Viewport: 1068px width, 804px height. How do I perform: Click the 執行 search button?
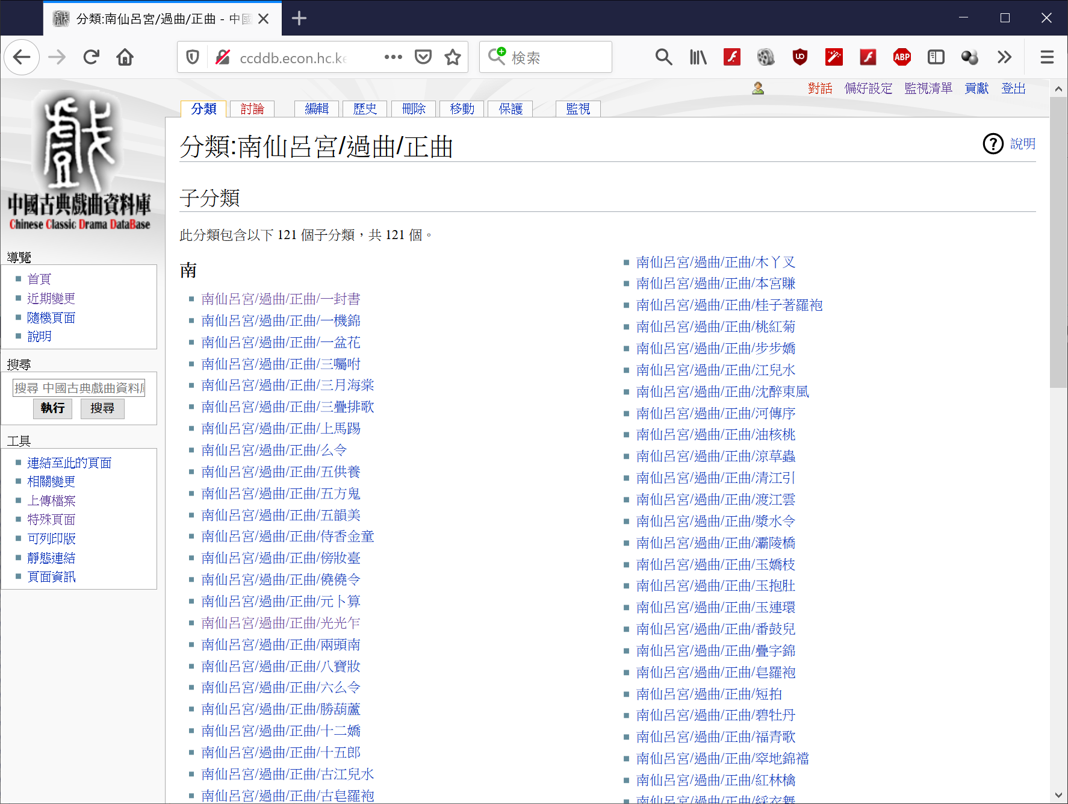click(52, 408)
